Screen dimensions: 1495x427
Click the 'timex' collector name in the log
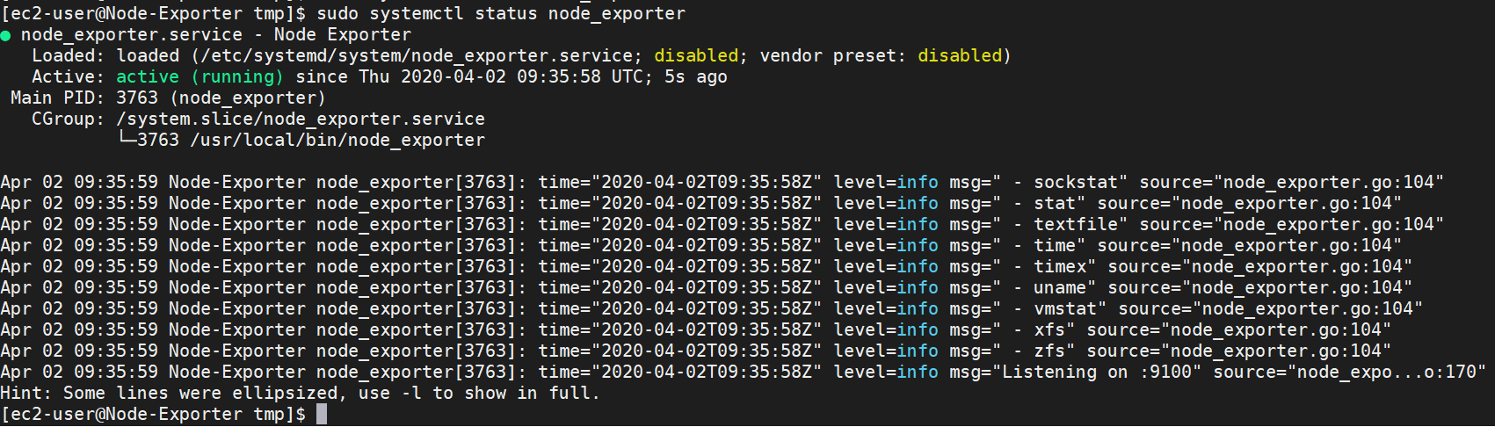click(1060, 267)
